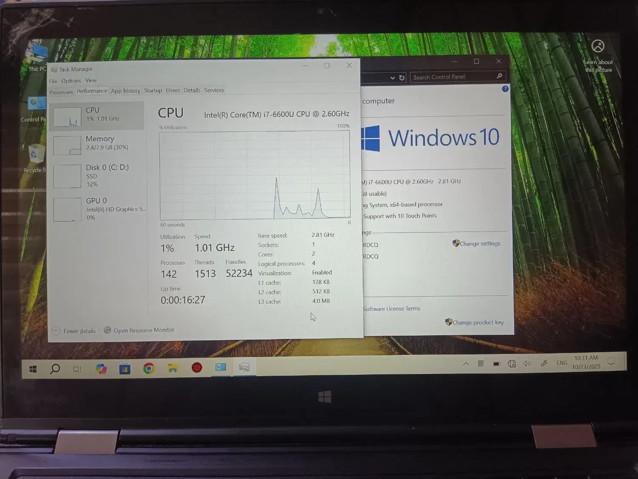Click the Base speed value 2.81 GHz
The height and width of the screenshot is (479, 638).
tap(323, 235)
